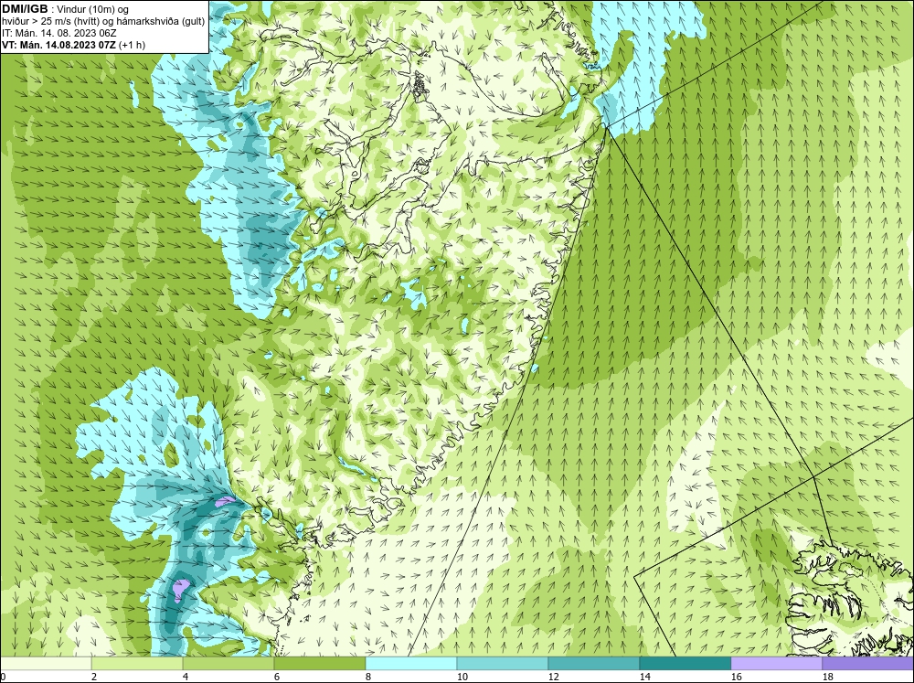Click the legend scale label '0'
This screenshot has height=683, width=914.
[x=3, y=677]
